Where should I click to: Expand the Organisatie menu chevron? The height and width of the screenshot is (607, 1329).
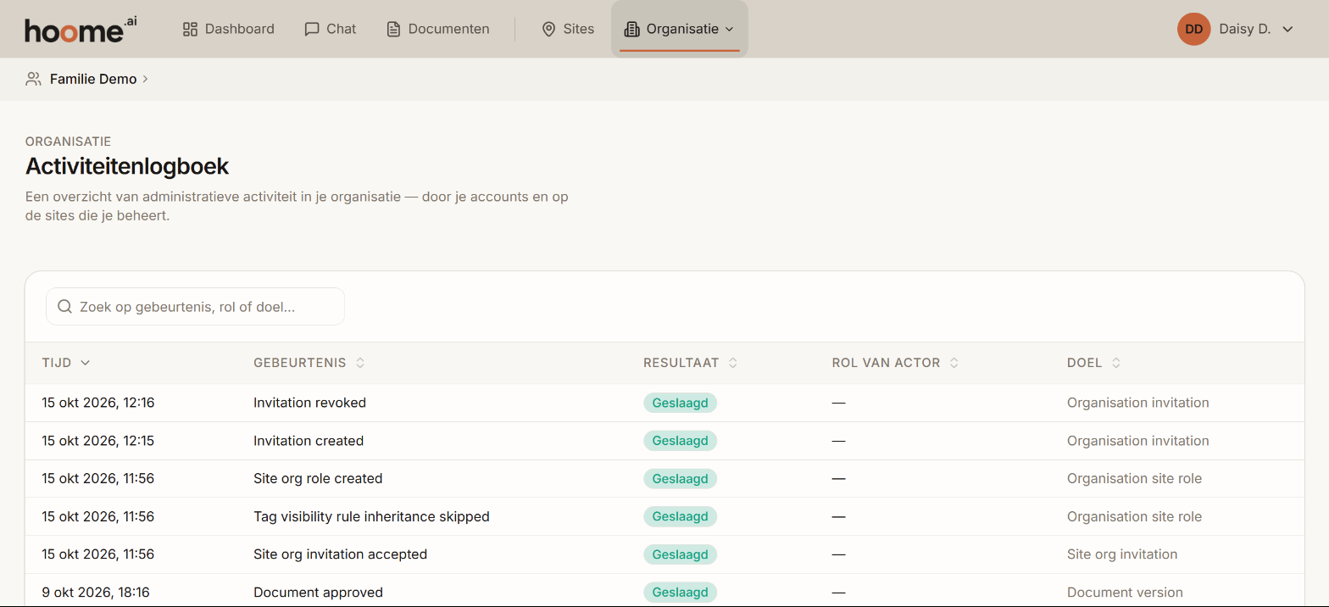pos(729,30)
